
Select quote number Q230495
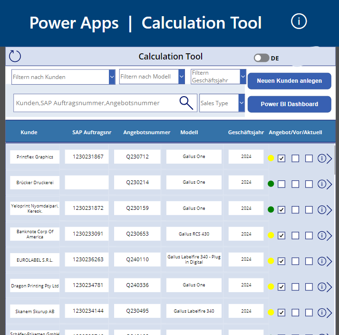(137, 311)
